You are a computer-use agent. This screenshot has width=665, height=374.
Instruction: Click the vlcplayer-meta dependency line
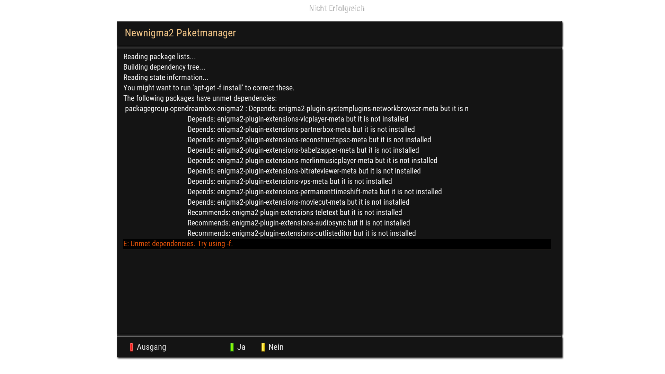(298, 119)
